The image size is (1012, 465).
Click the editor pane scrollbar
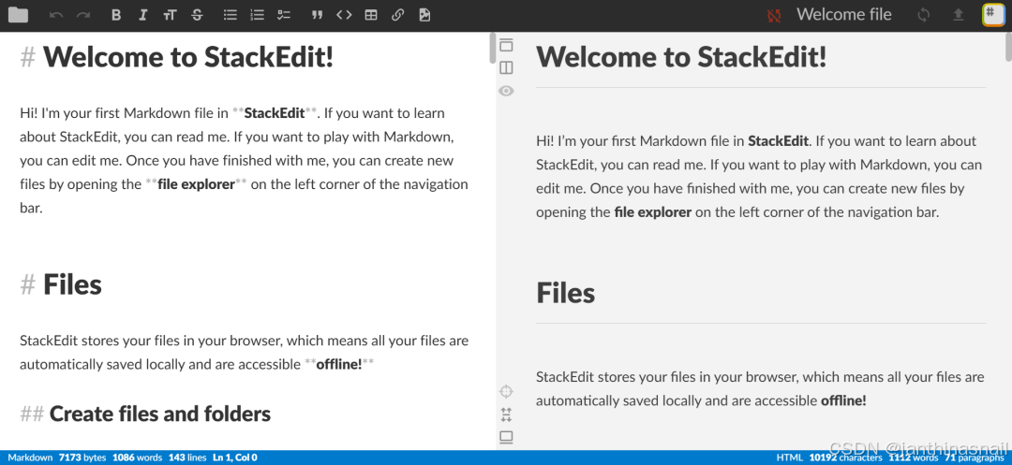click(493, 48)
